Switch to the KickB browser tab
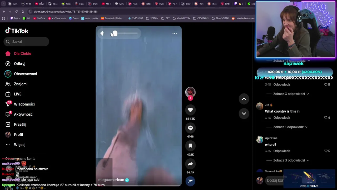337x190 pixels. coord(66,4)
